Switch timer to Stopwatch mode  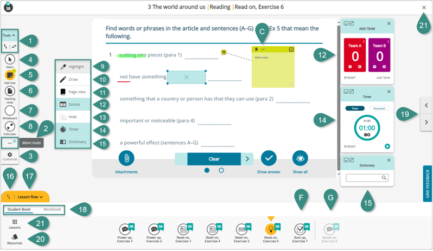tap(379, 108)
